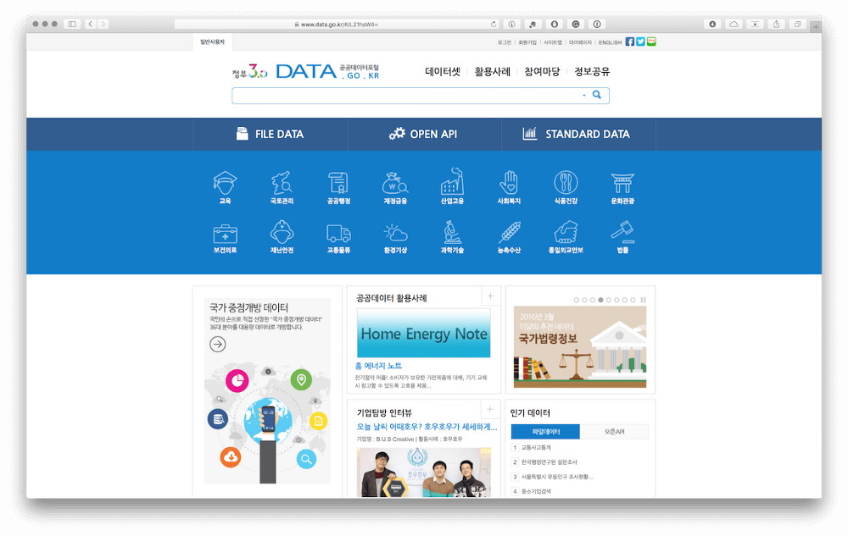
Task: Expand the search box dropdown arrow
Action: pyautogui.click(x=584, y=96)
